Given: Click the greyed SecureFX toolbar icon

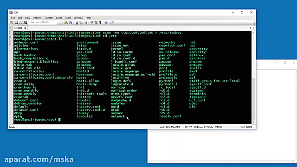Looking at the screenshot, I should pyautogui.click(x=112, y=23).
